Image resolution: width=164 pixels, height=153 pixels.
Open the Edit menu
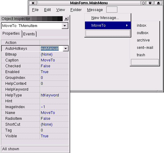click(47, 10)
